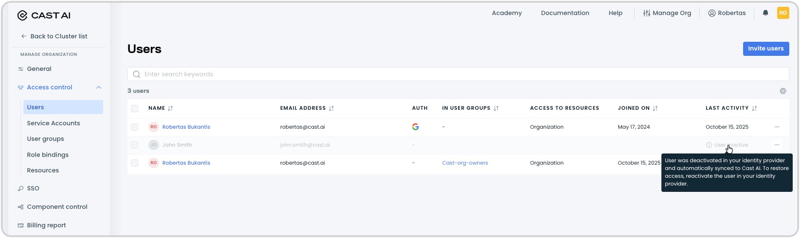800x238 pixels.
Task: Open the table column settings gear
Action: (x=783, y=91)
